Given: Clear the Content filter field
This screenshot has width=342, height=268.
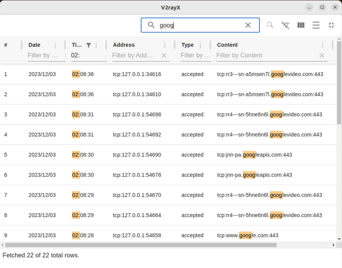Looking at the screenshot, I should pos(322,56).
